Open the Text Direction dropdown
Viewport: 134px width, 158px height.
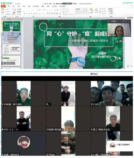coord(66,9)
